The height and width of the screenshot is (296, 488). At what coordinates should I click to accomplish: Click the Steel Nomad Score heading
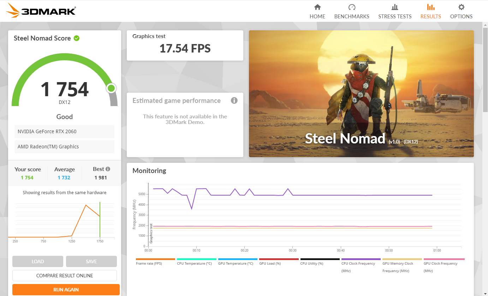coord(42,38)
